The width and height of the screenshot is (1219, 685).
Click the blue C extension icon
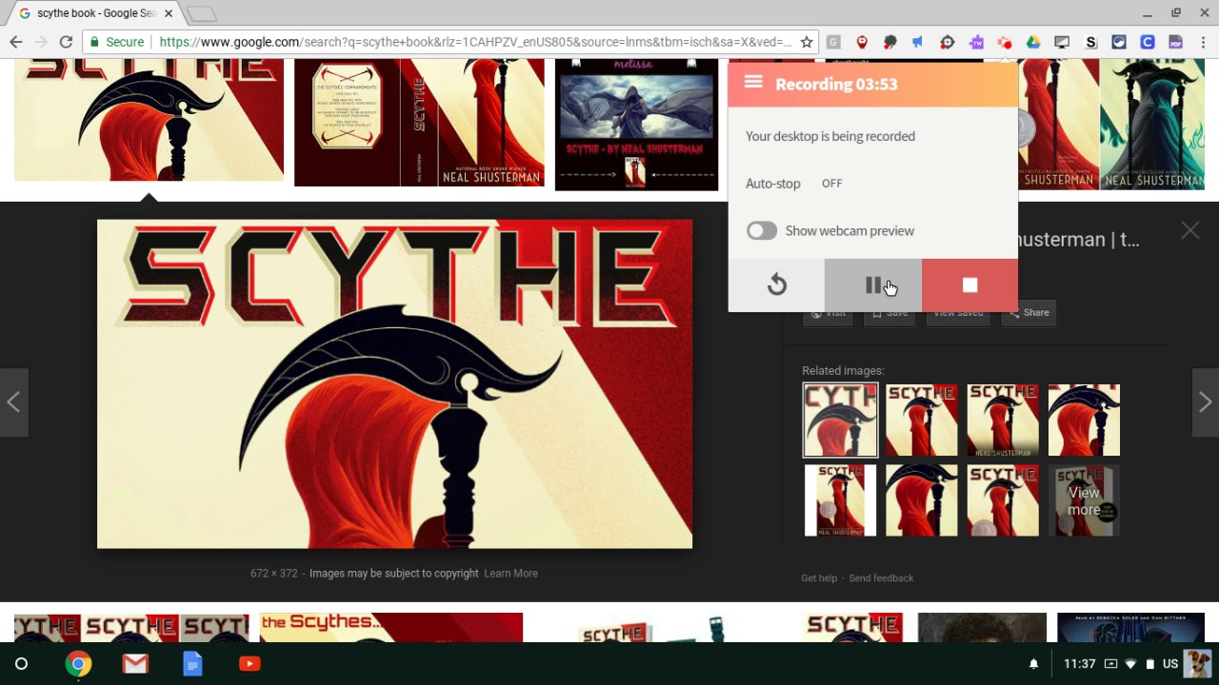click(x=1148, y=42)
